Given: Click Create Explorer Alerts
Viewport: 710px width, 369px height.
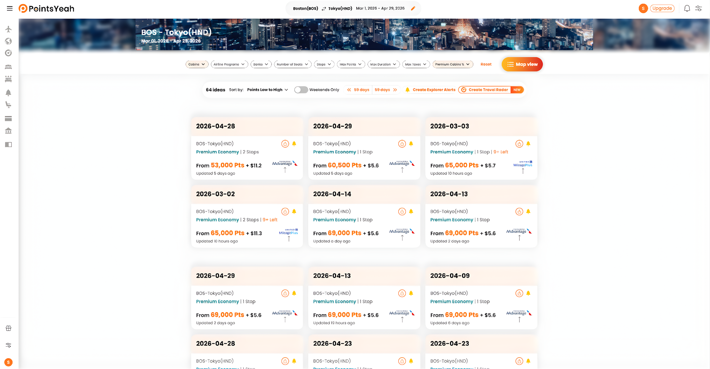Looking at the screenshot, I should tap(430, 90).
